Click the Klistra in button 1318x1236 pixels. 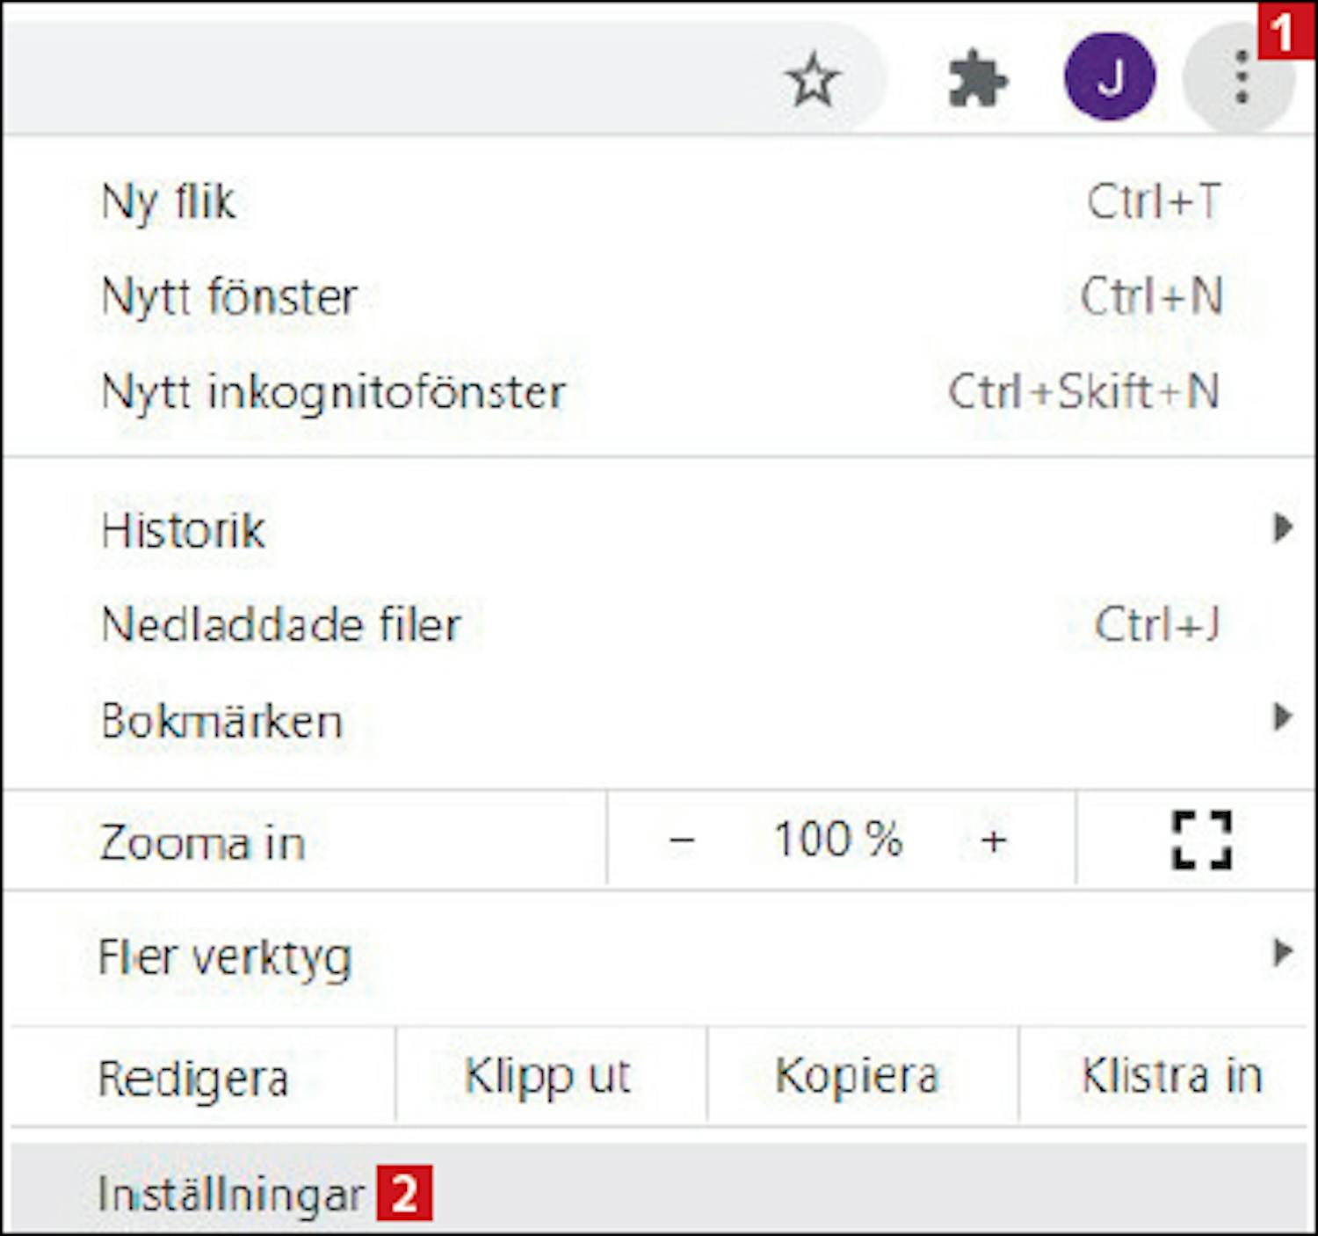[x=1171, y=1076]
